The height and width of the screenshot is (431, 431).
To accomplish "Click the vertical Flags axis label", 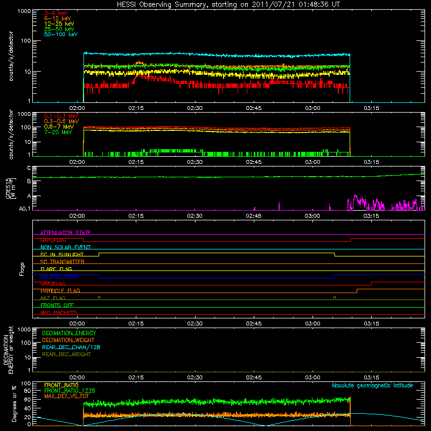I will tap(22, 269).
